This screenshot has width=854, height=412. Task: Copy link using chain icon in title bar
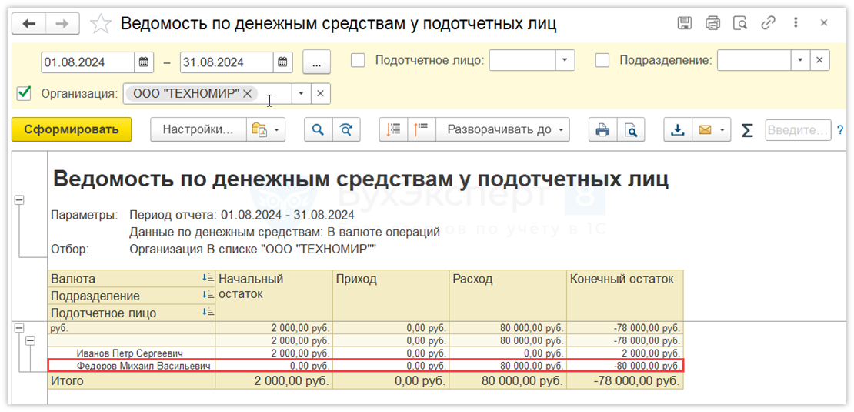(x=768, y=23)
